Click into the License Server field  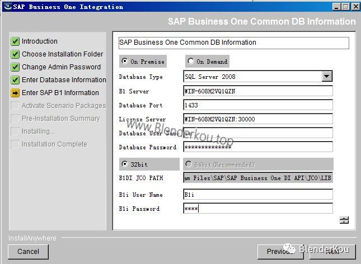[258, 119]
